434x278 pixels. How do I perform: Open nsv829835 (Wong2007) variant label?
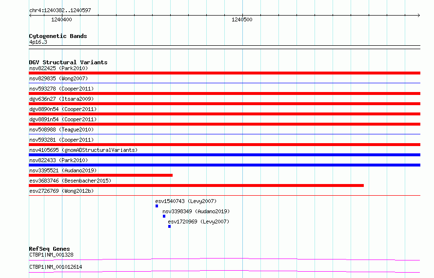(59, 78)
